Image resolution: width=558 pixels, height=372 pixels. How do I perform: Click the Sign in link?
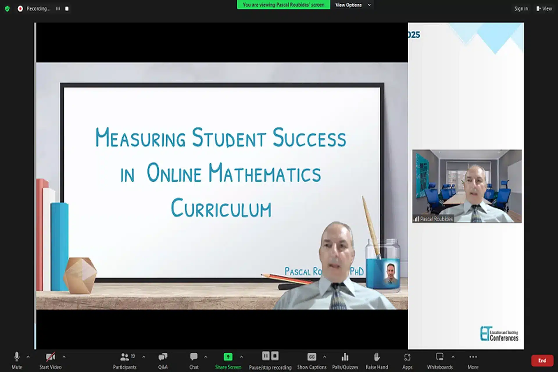point(521,9)
